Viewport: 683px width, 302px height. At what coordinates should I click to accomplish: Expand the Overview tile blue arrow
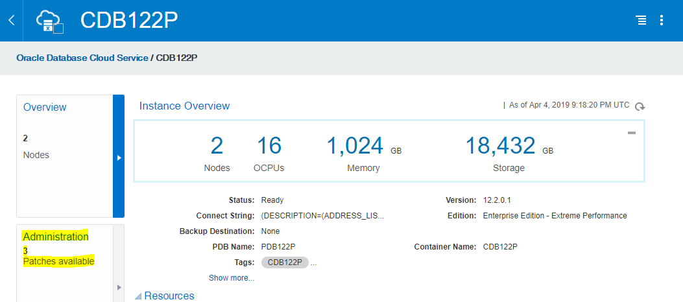119,157
